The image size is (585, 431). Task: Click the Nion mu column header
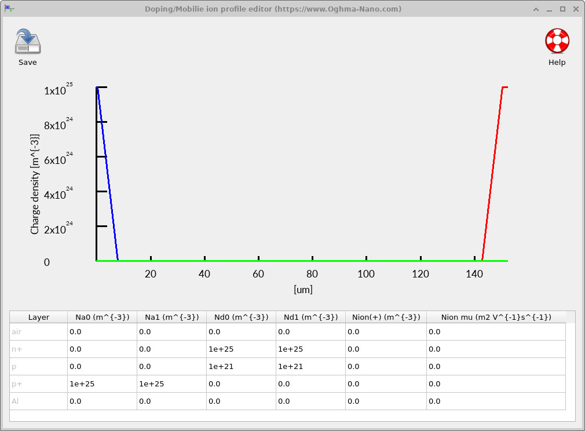pos(495,317)
